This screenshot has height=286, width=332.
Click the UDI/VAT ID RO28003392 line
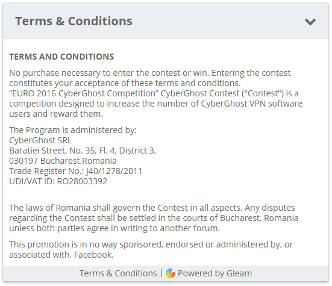pyautogui.click(x=58, y=181)
